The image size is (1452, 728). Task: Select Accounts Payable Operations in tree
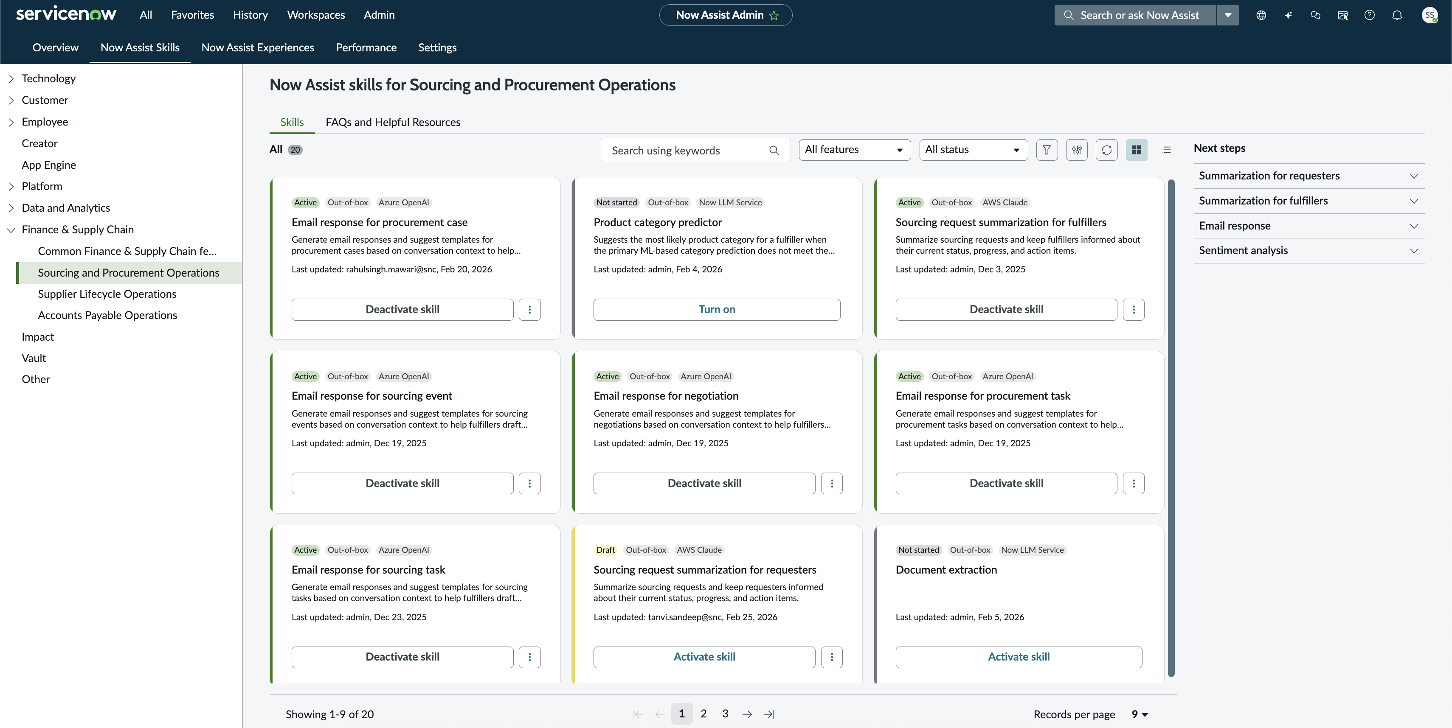(x=108, y=315)
